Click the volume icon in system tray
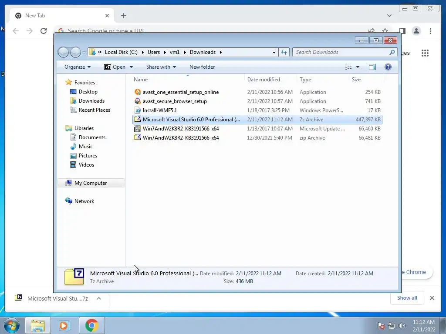This screenshot has width=446, height=334. (402, 326)
